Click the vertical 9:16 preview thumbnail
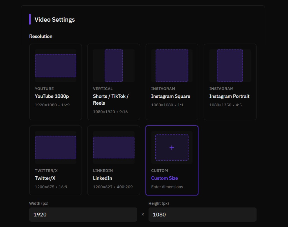 [x=114, y=66]
